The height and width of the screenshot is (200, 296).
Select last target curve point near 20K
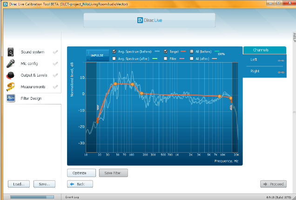231,98
